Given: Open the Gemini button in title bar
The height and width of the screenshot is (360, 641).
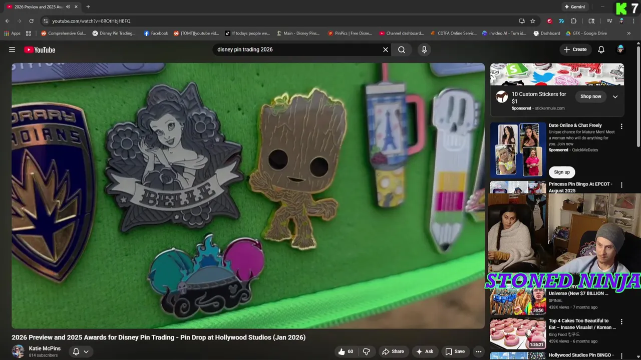Looking at the screenshot, I should pos(574,6).
